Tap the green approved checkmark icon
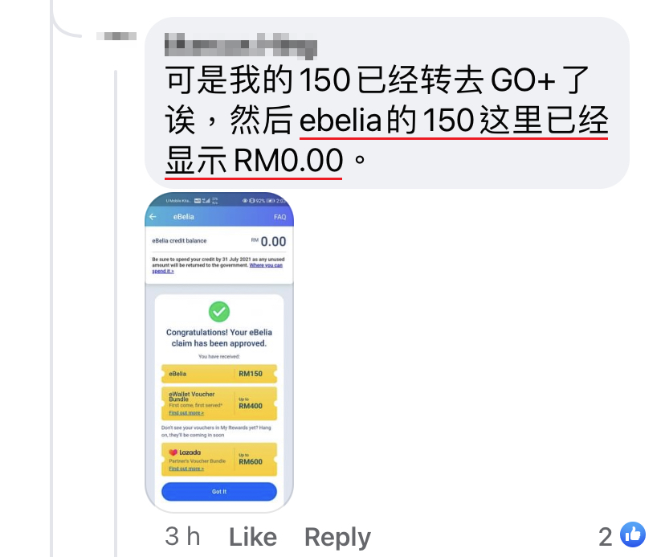The height and width of the screenshot is (557, 665). click(x=219, y=312)
